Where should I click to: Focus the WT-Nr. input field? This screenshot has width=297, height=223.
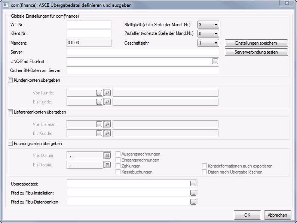[x=89, y=25]
